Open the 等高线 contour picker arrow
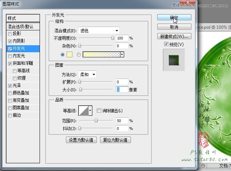Viewport: 231px width, 171px height. click(x=90, y=111)
